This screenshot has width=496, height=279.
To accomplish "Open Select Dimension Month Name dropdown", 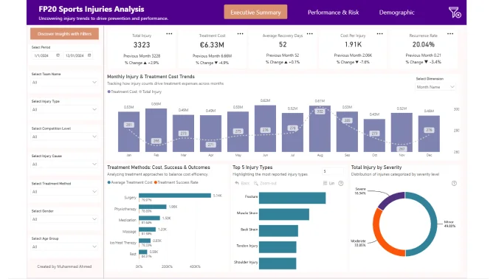I will coord(435,87).
